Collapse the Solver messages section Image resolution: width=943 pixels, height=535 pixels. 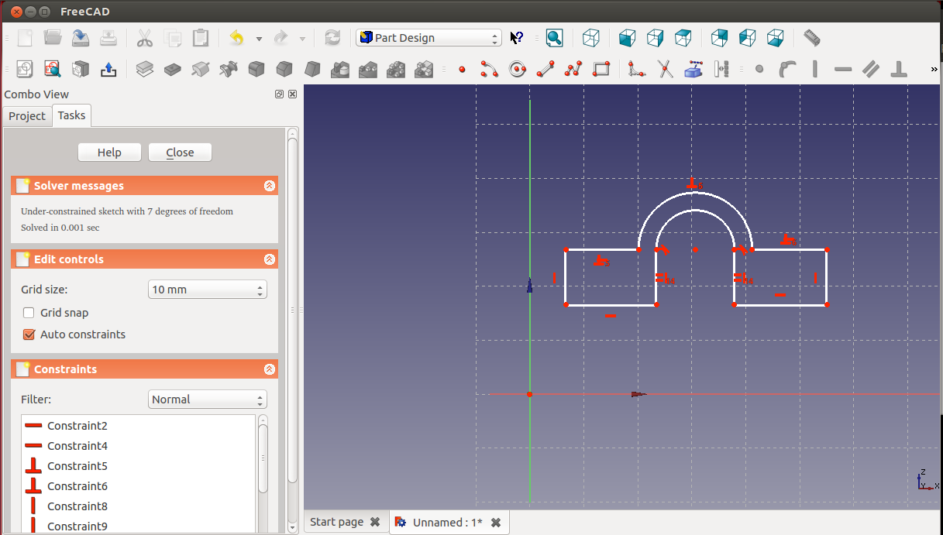pyautogui.click(x=269, y=186)
